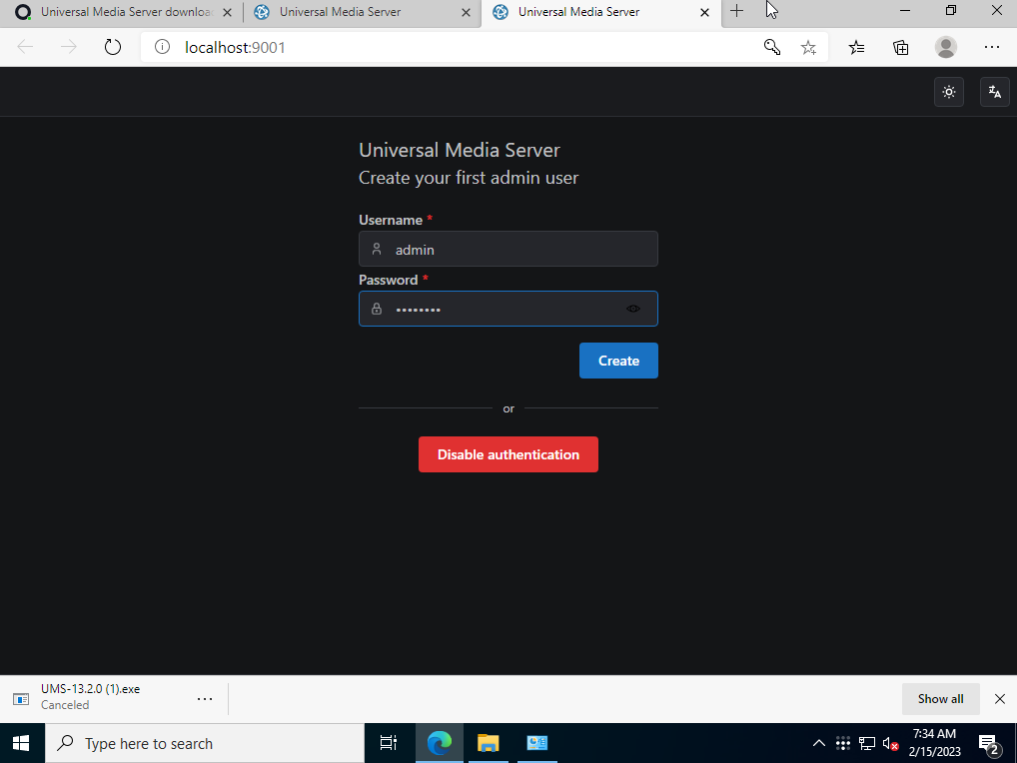Reveal the typed password with eye toggle
The width and height of the screenshot is (1017, 763).
coord(632,309)
